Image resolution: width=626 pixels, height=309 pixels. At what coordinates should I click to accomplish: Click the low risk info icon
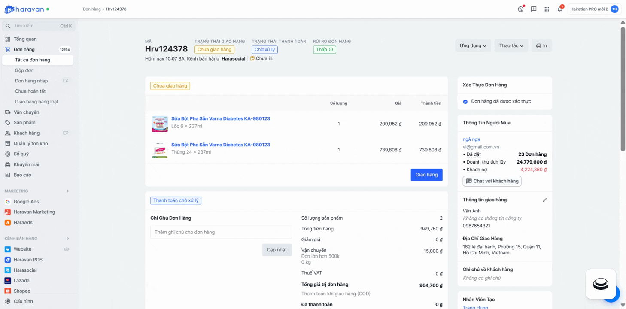click(x=331, y=50)
